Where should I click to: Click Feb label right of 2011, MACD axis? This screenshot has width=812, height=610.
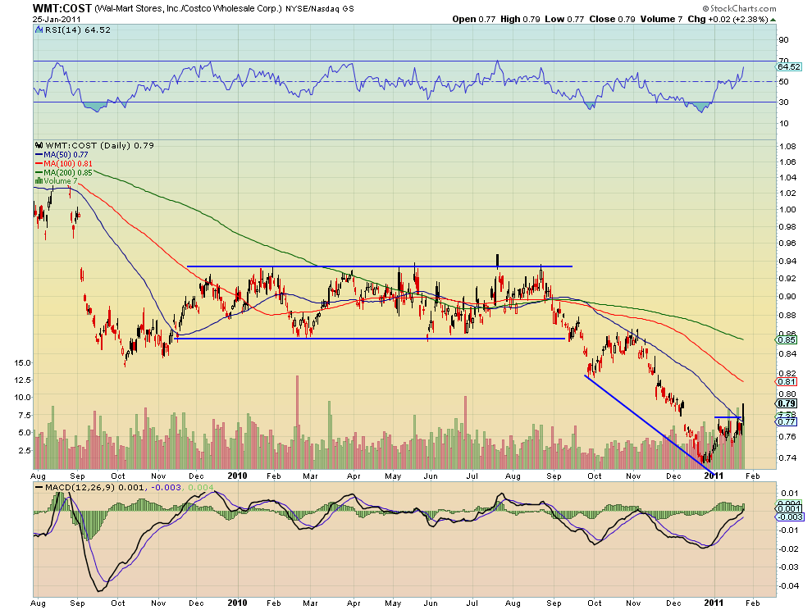point(752,603)
